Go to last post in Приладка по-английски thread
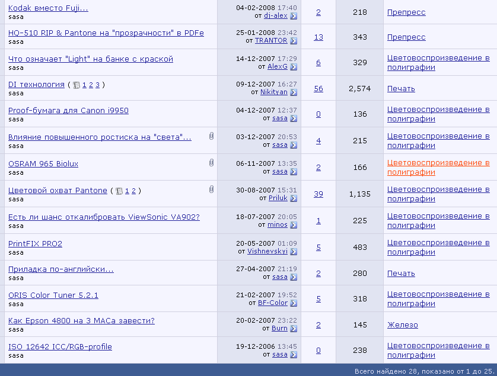The image size is (497, 376). pyautogui.click(x=294, y=277)
